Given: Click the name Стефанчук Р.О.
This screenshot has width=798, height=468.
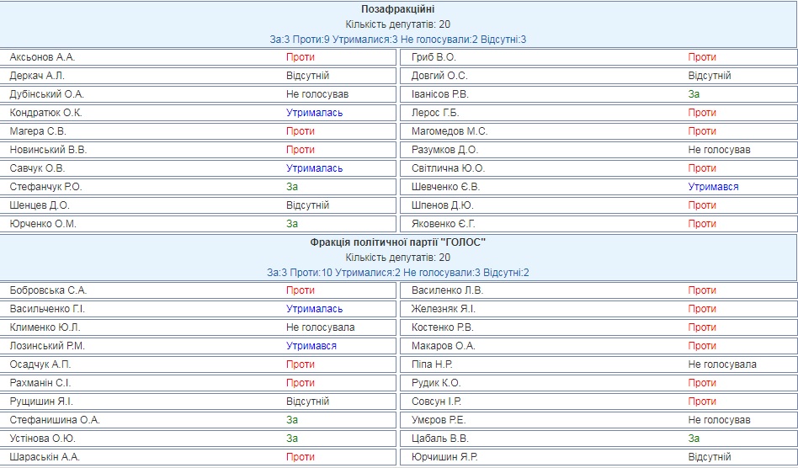Looking at the screenshot, I should (x=45, y=187).
